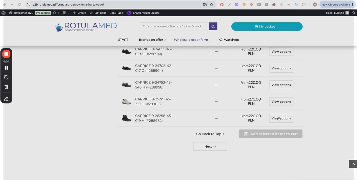Click the Rotulamed logo

(86, 27)
